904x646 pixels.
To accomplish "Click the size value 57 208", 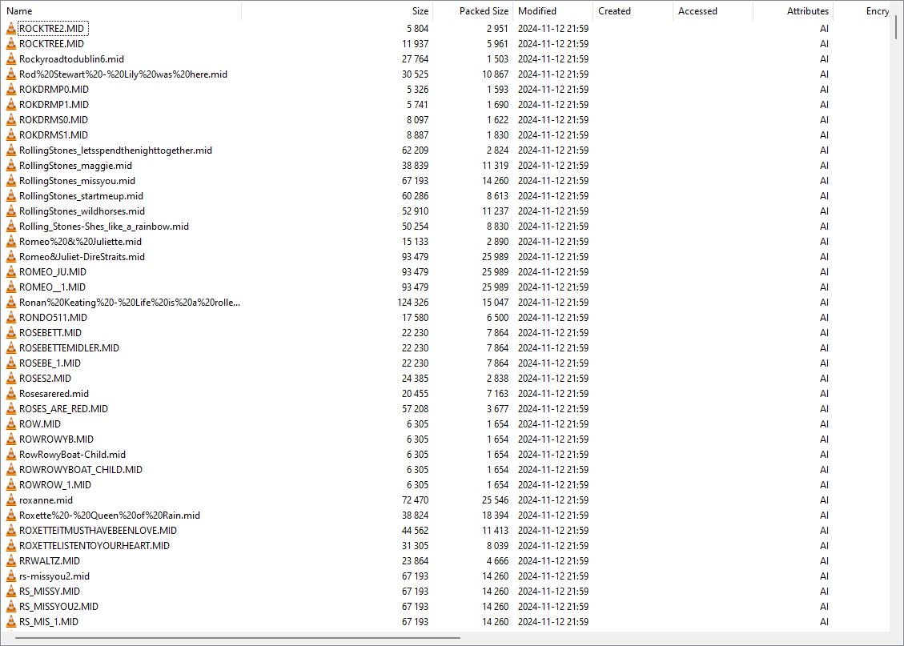I will [415, 409].
